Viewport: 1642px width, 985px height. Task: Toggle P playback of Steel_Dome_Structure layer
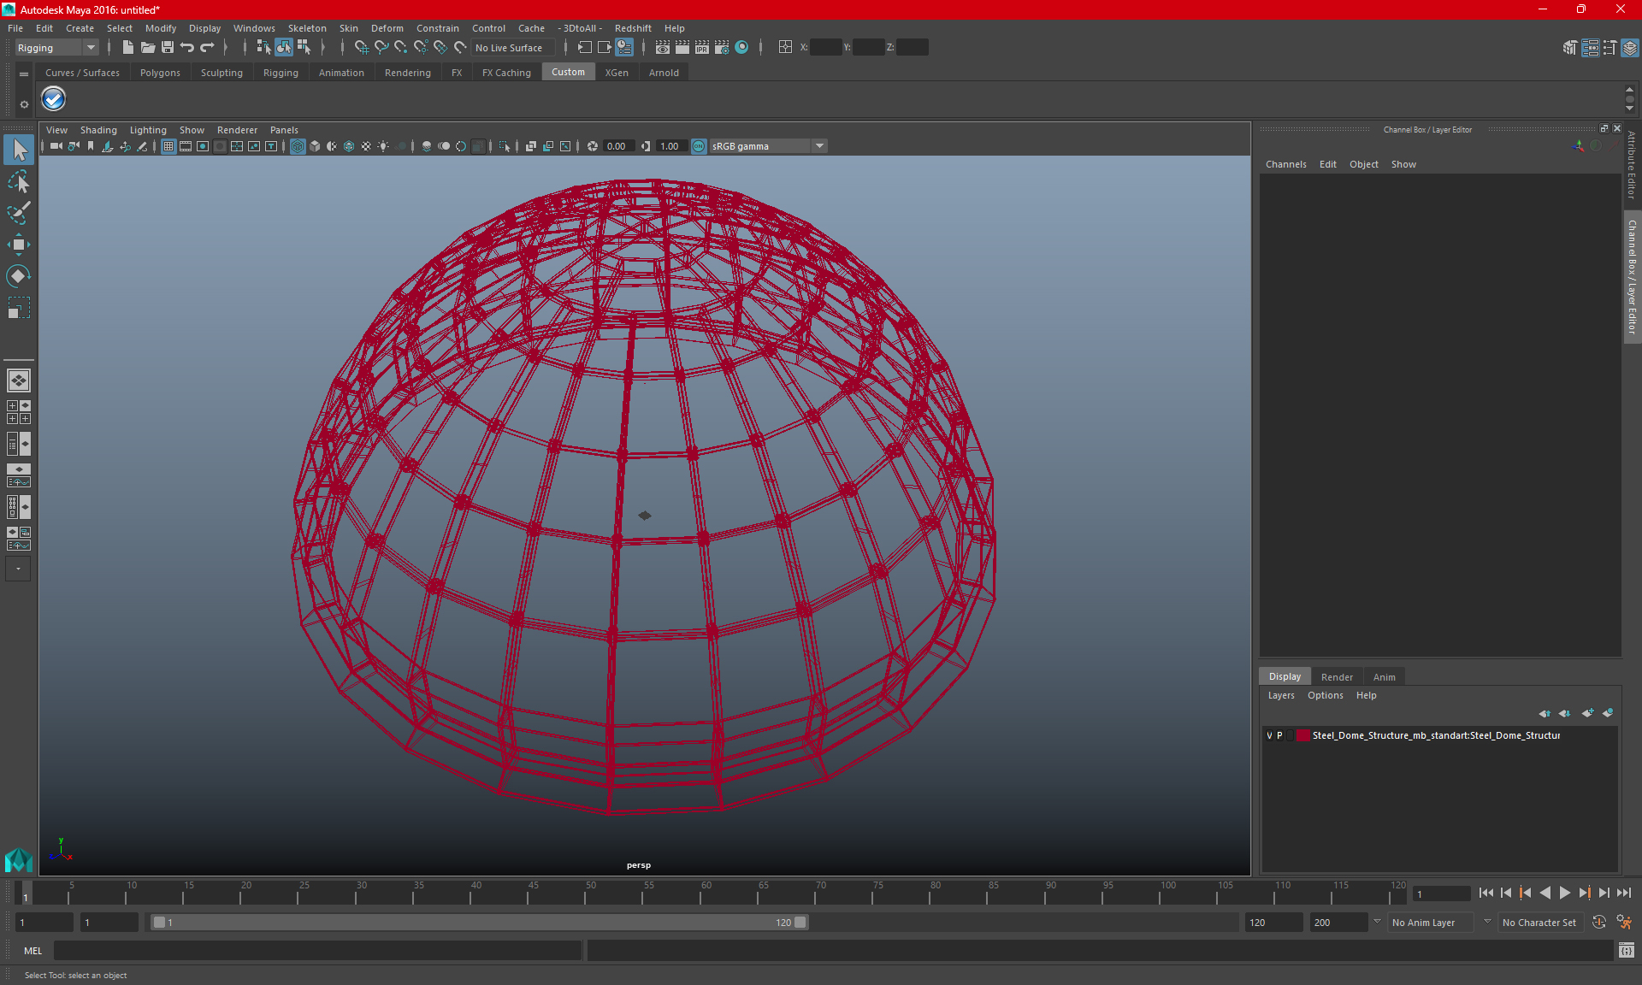1280,735
